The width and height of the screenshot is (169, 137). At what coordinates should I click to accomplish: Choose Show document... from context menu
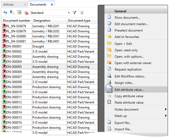[127, 18]
